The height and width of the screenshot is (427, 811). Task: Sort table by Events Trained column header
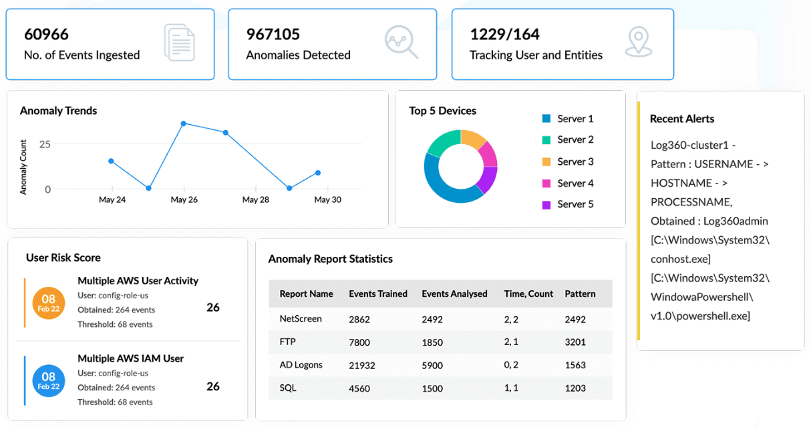pyautogui.click(x=378, y=294)
